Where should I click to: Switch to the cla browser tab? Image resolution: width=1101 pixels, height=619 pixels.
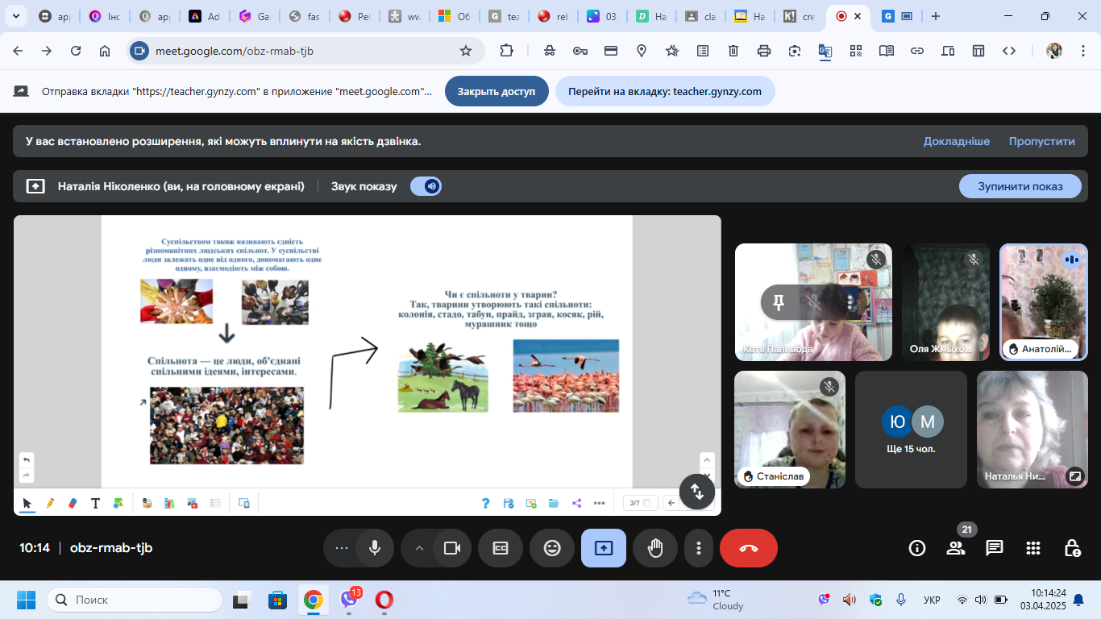pyautogui.click(x=700, y=16)
